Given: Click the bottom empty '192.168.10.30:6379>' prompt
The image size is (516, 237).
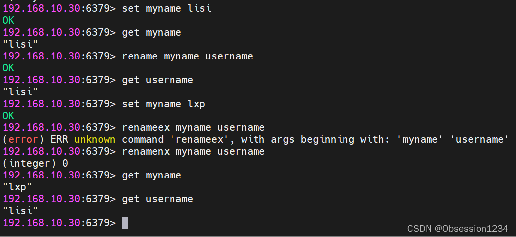Looking at the screenshot, I should point(59,223).
